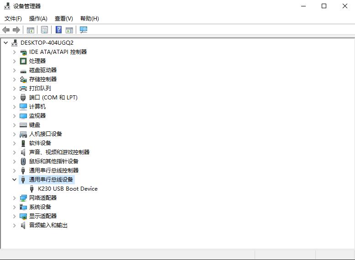Open the 帮助(H) menu
Image resolution: width=355 pixels, height=260 pixels.
tap(89, 19)
